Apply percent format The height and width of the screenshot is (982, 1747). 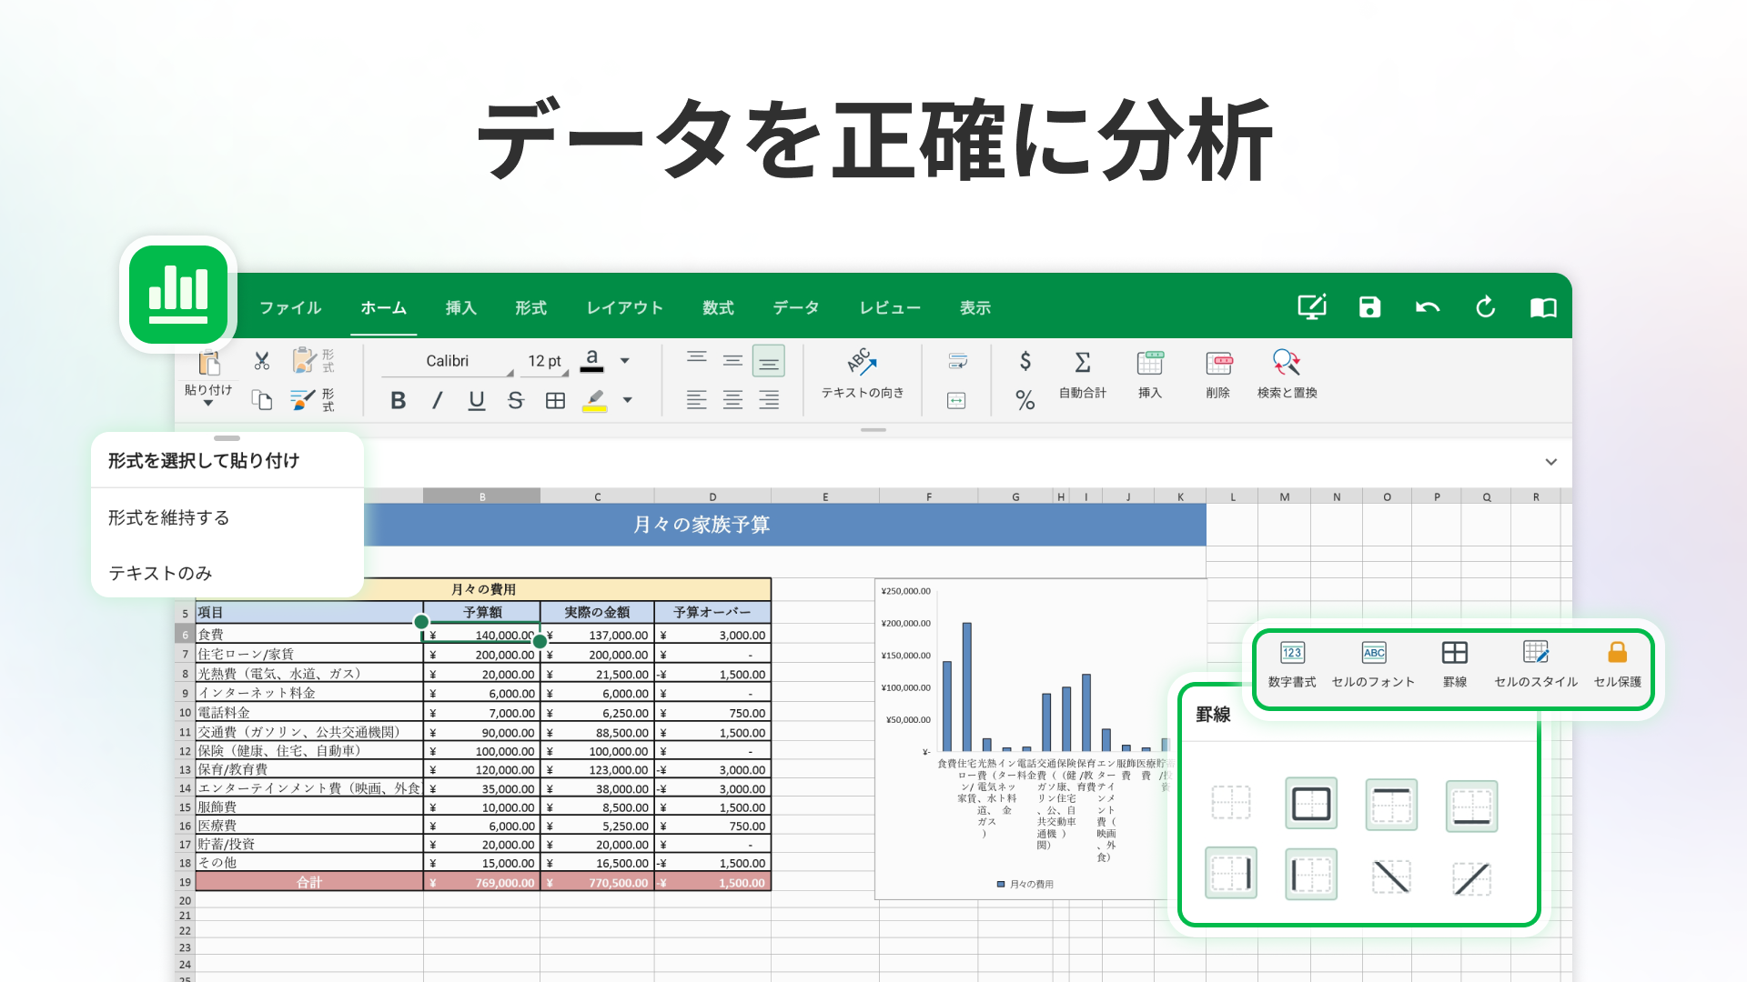1025,400
